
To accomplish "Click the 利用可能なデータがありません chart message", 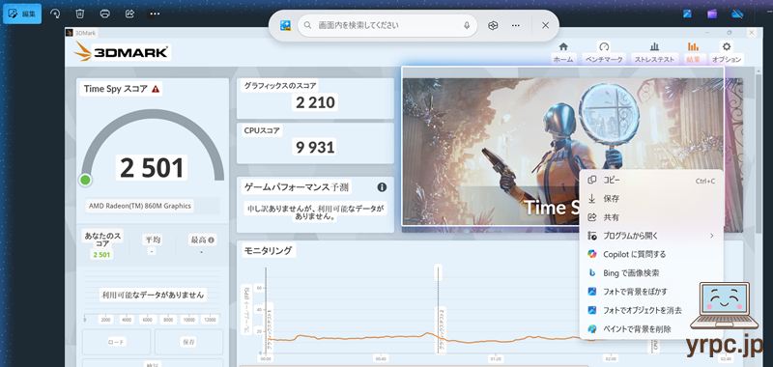I will coord(153,296).
